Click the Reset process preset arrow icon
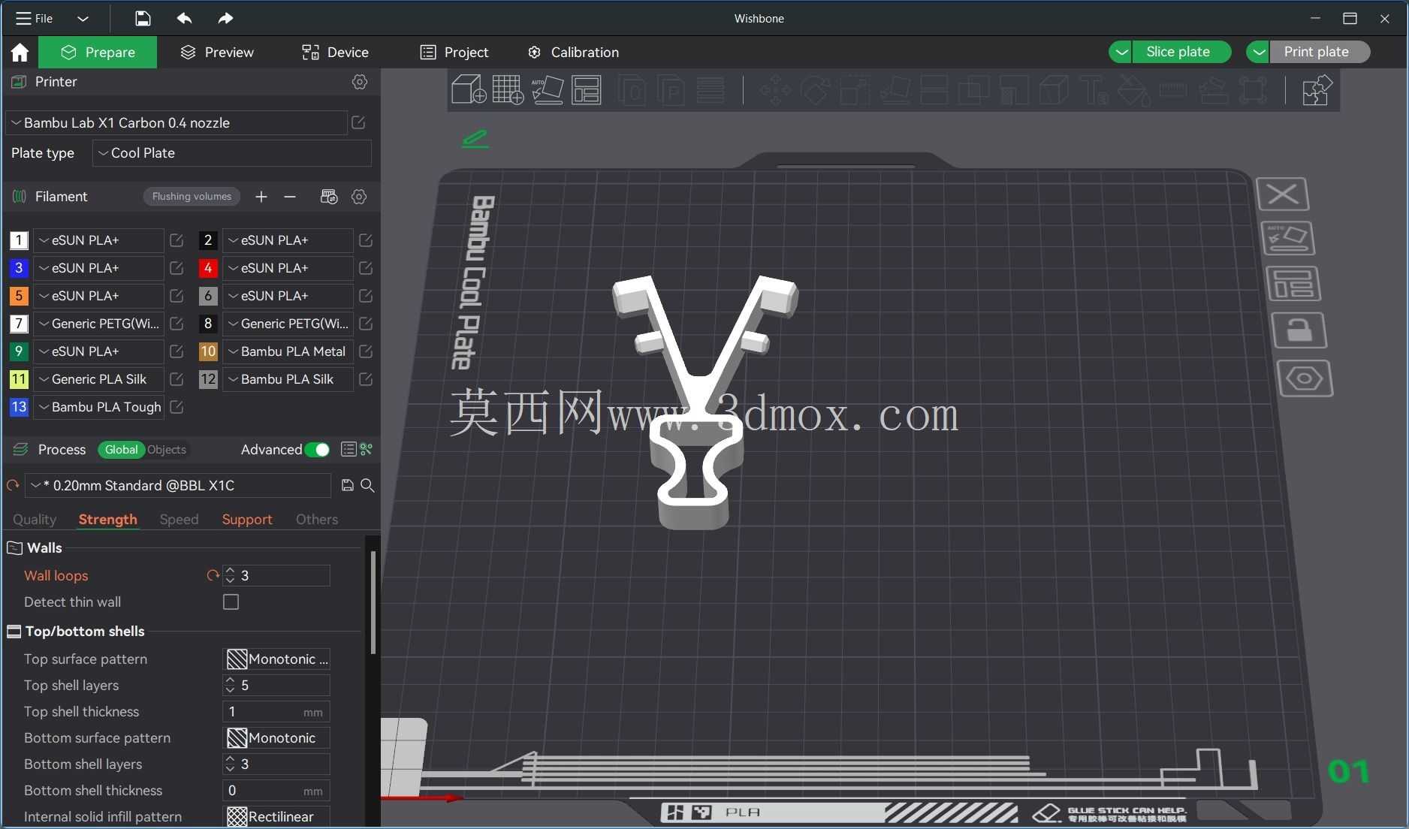Viewport: 1409px width, 829px height. [x=13, y=486]
